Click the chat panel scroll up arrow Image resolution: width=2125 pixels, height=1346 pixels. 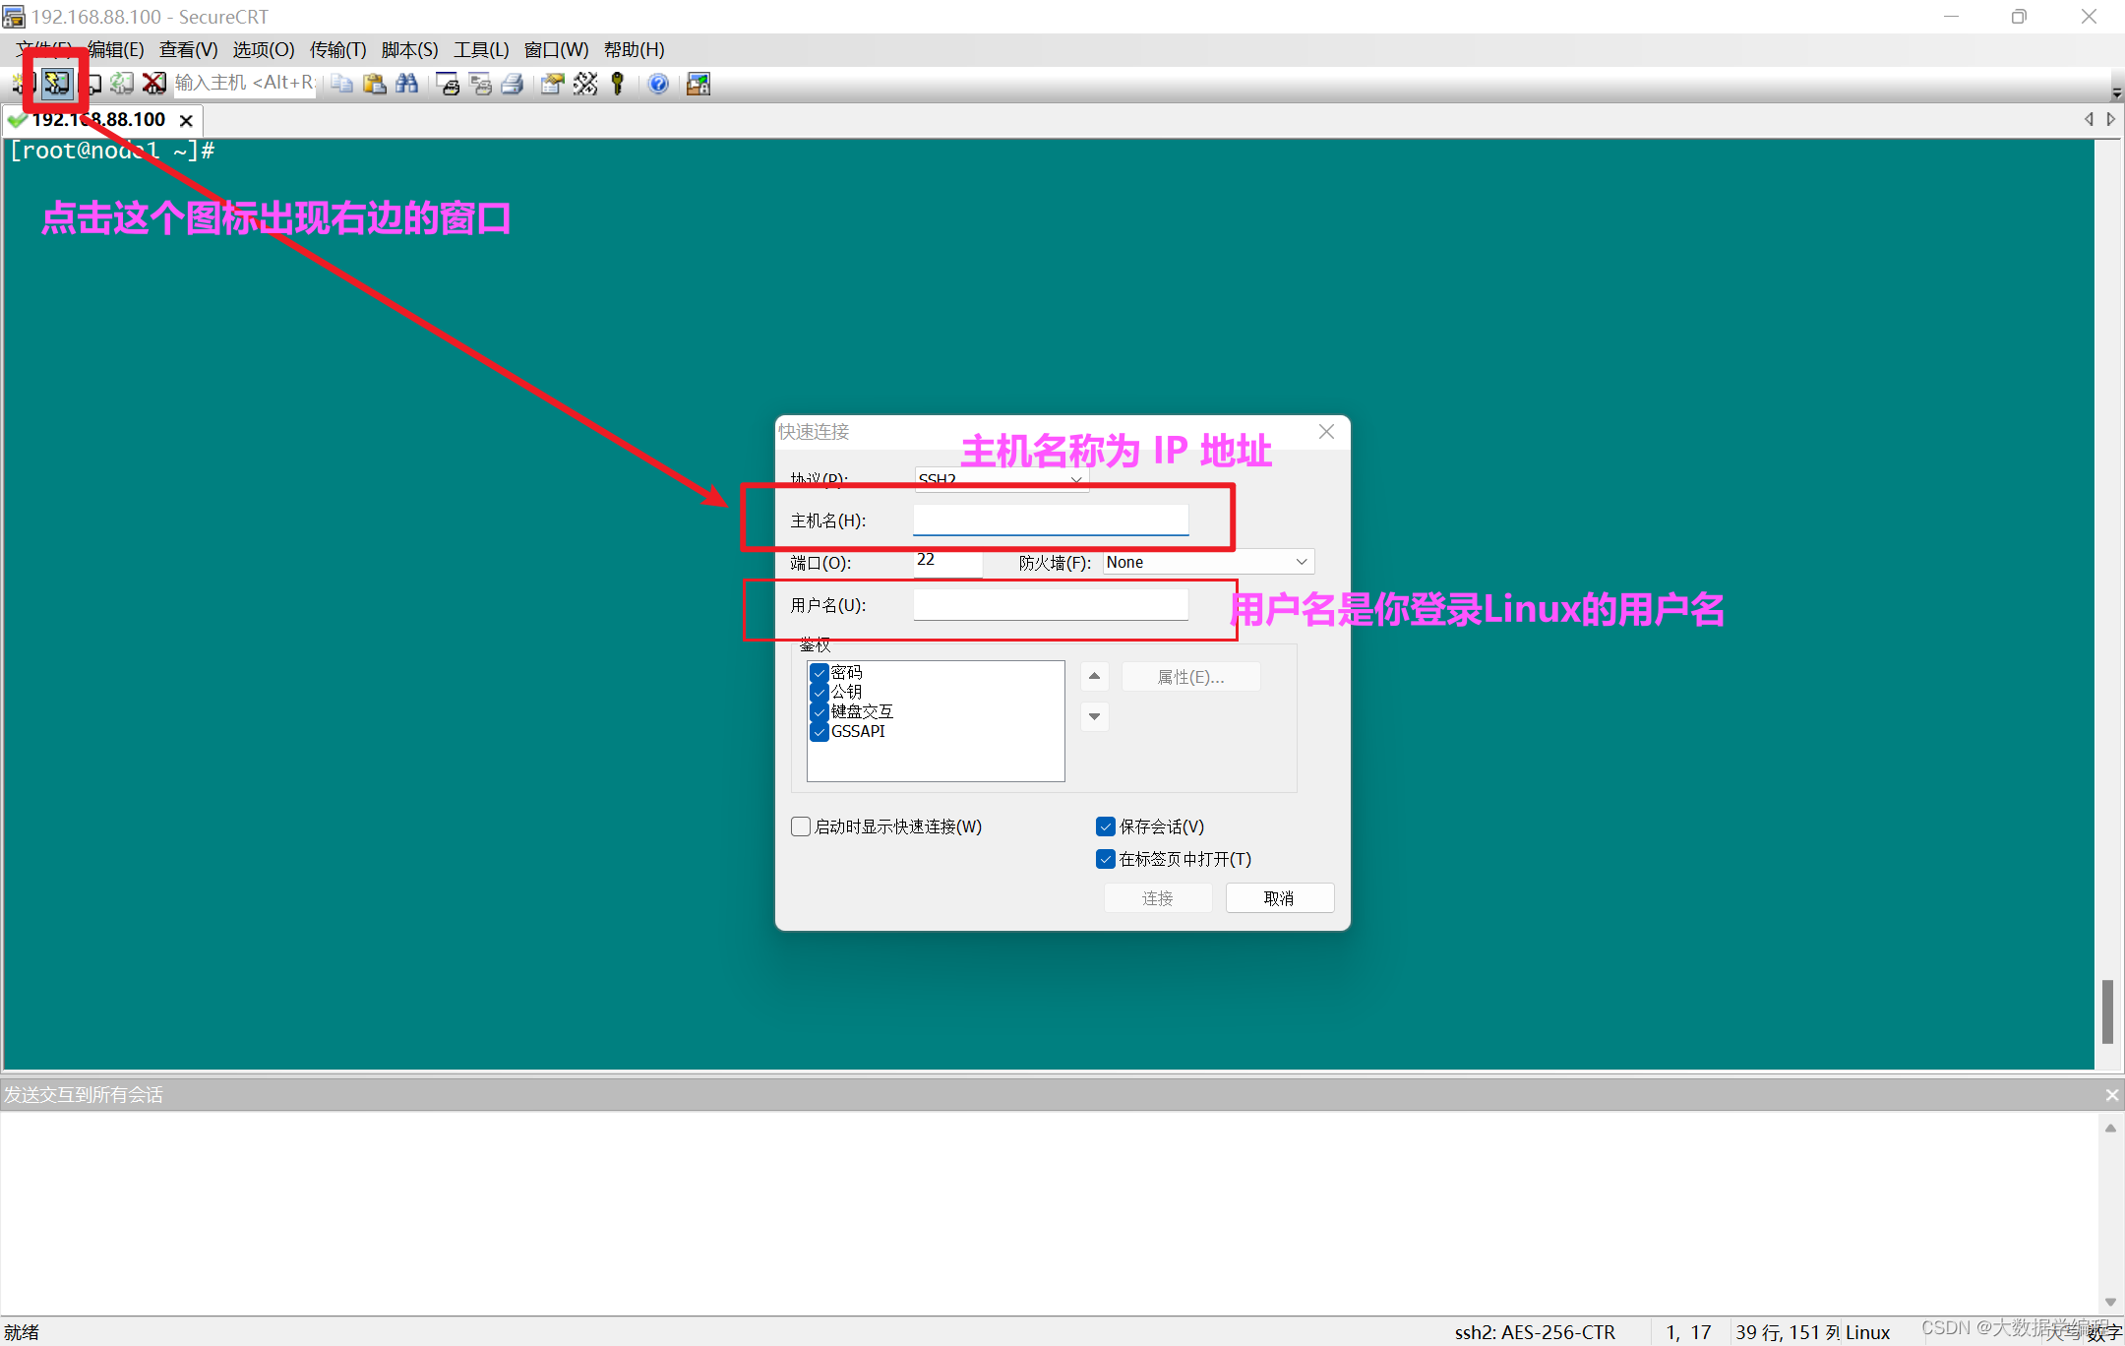[x=2110, y=1129]
